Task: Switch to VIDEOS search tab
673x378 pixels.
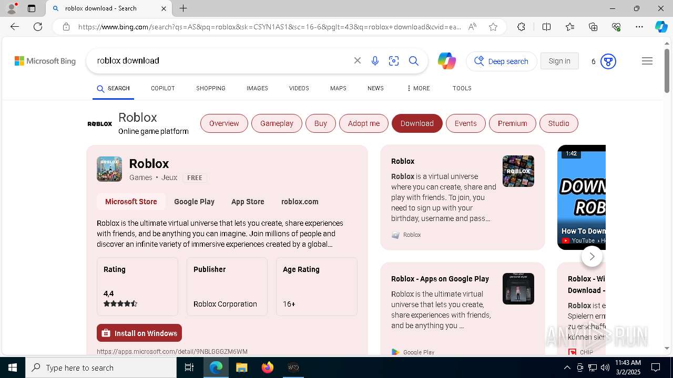Action: [299, 88]
